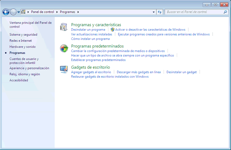Expand the arrow after Programas in the breadcrumb

click(78, 12)
